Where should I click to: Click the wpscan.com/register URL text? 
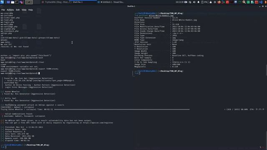pyautogui.click(x=98, y=122)
